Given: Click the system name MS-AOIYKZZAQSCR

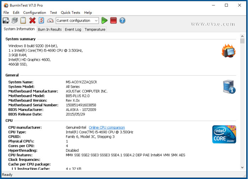Looking at the screenshot, I should [81, 82].
